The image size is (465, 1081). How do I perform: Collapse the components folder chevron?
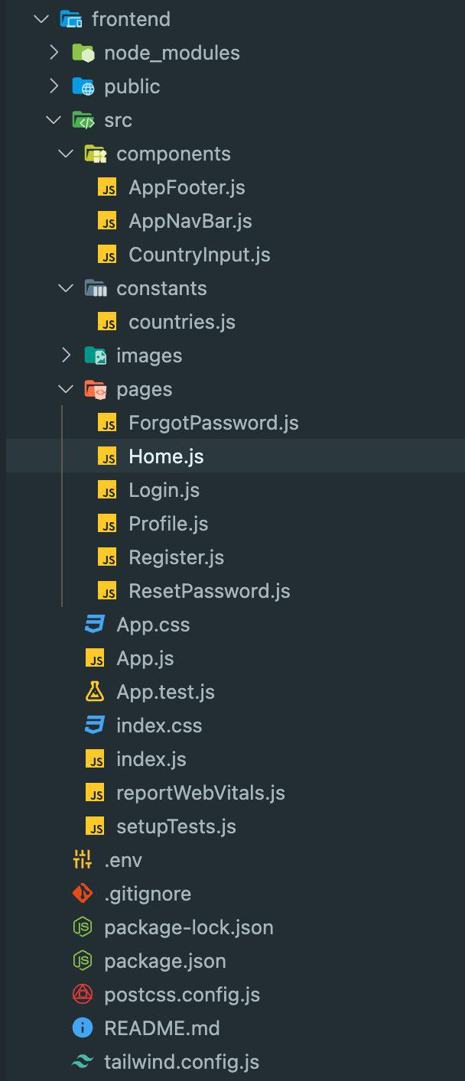pos(66,154)
